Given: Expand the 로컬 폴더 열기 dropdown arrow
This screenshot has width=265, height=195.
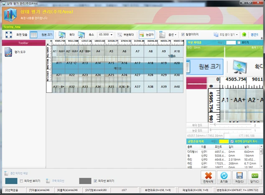Looking at the screenshot, I should pyautogui.click(x=237, y=35).
